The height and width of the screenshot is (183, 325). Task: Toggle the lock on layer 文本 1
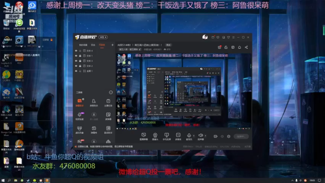(x=80, y=56)
